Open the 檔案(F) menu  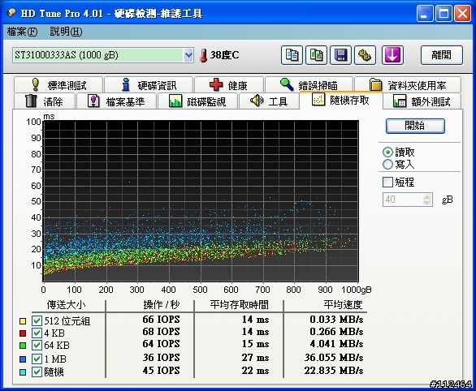tap(22, 32)
